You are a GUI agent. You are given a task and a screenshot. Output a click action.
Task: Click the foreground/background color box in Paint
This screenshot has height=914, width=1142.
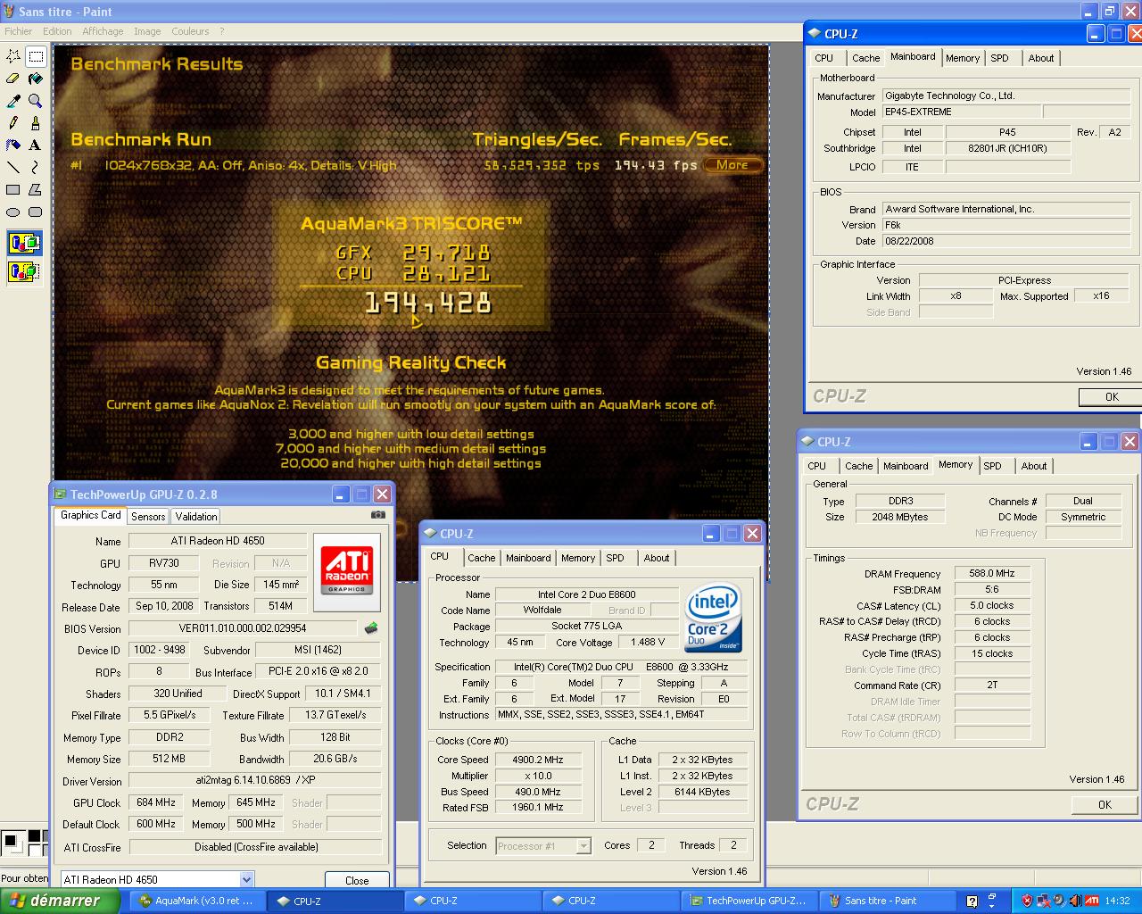pyautogui.click(x=12, y=842)
